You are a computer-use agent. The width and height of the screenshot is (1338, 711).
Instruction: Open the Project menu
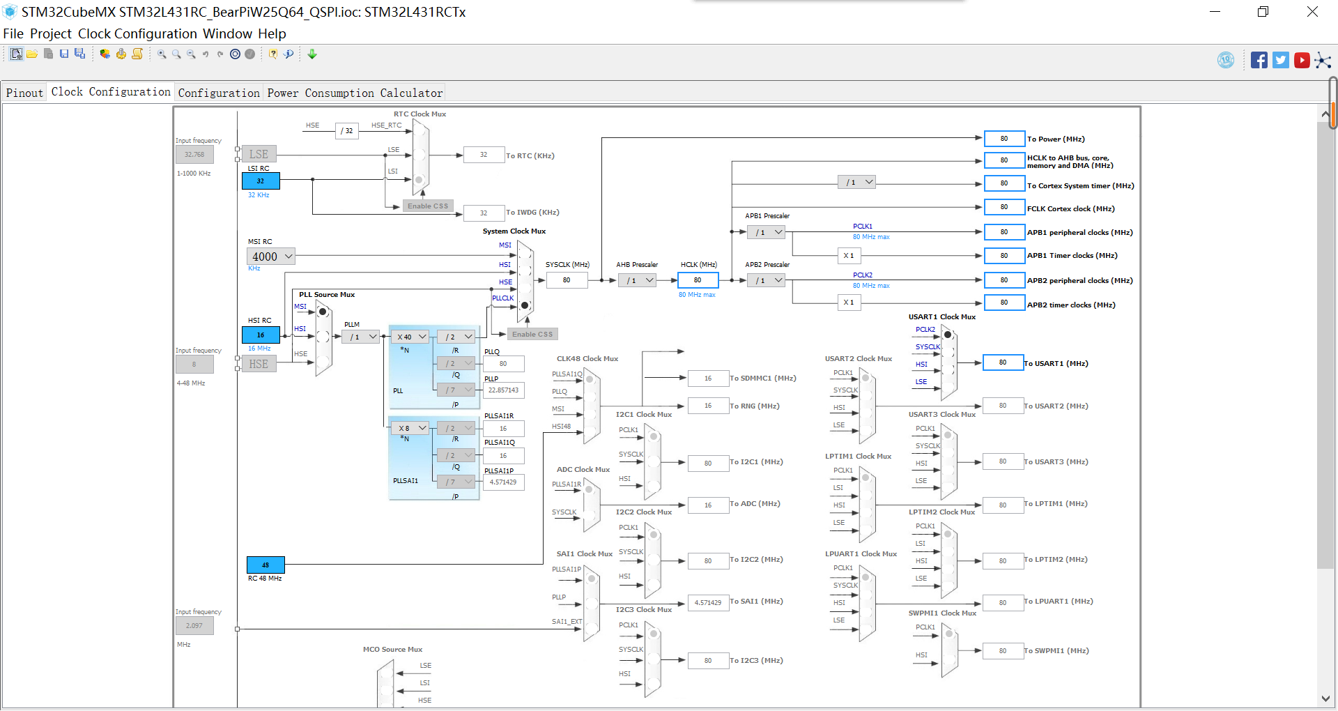coord(51,33)
